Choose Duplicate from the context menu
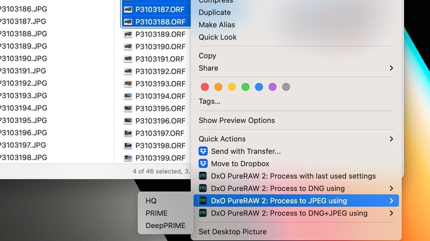 click(215, 12)
